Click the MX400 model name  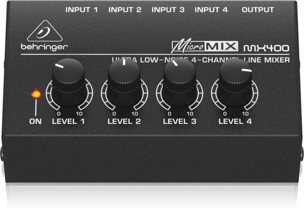coord(266,48)
